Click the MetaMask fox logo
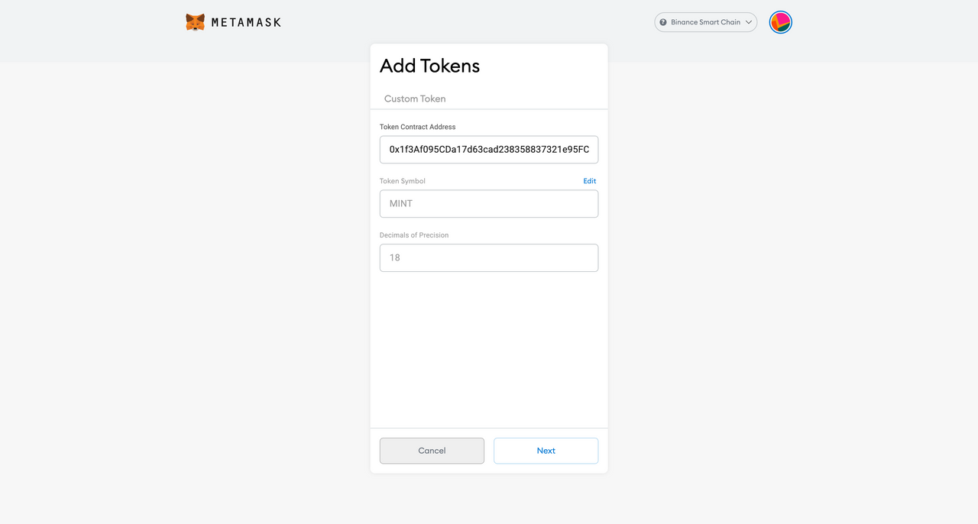This screenshot has height=524, width=978. point(195,22)
